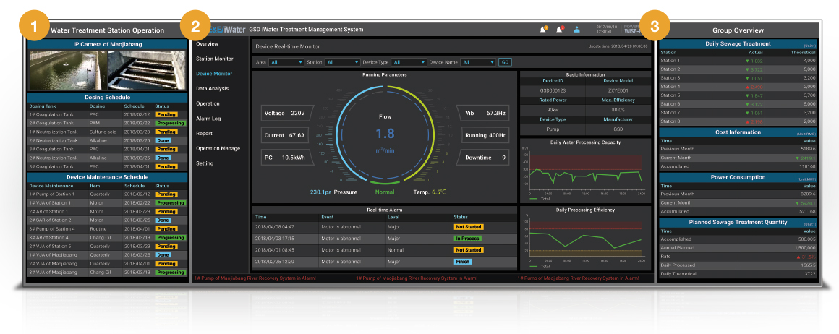Viewport: 839px width, 334px height.
Task: Click the Rated Power 90kw cell
Action: pyautogui.click(x=553, y=110)
